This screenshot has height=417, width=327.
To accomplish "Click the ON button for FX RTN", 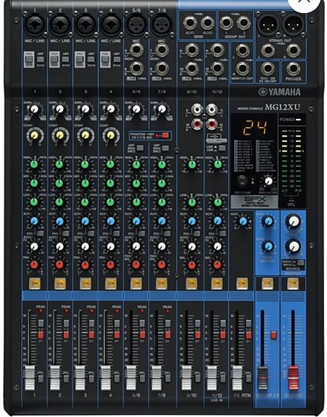I will tap(242, 284).
